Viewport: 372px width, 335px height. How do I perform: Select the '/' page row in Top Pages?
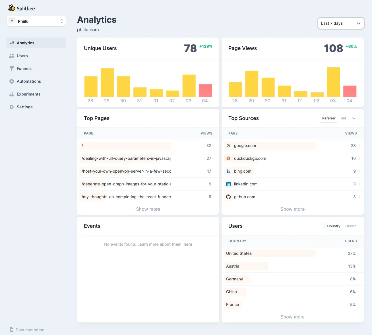(148, 146)
